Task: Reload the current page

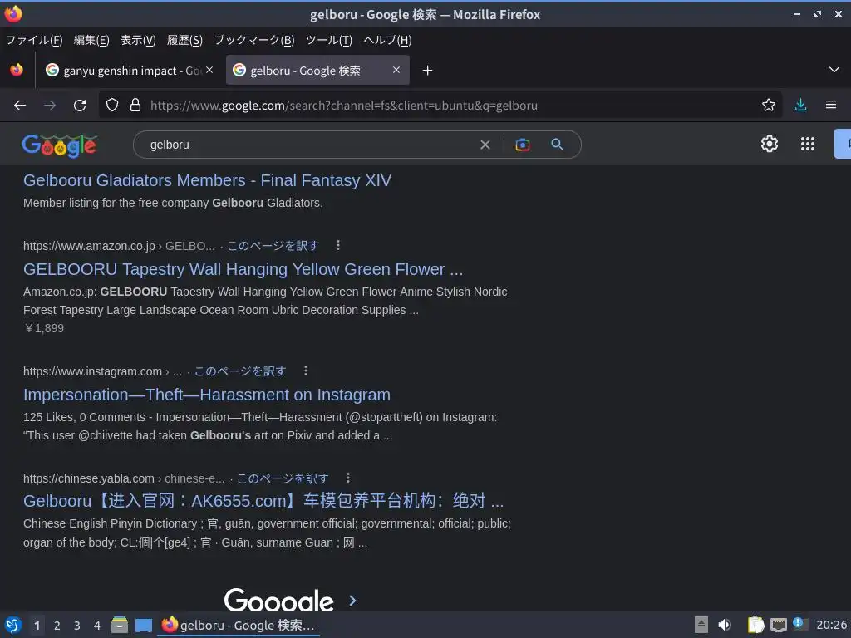Action: pyautogui.click(x=80, y=106)
